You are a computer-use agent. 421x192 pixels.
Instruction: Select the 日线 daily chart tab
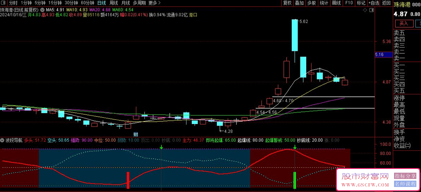click(101, 3)
